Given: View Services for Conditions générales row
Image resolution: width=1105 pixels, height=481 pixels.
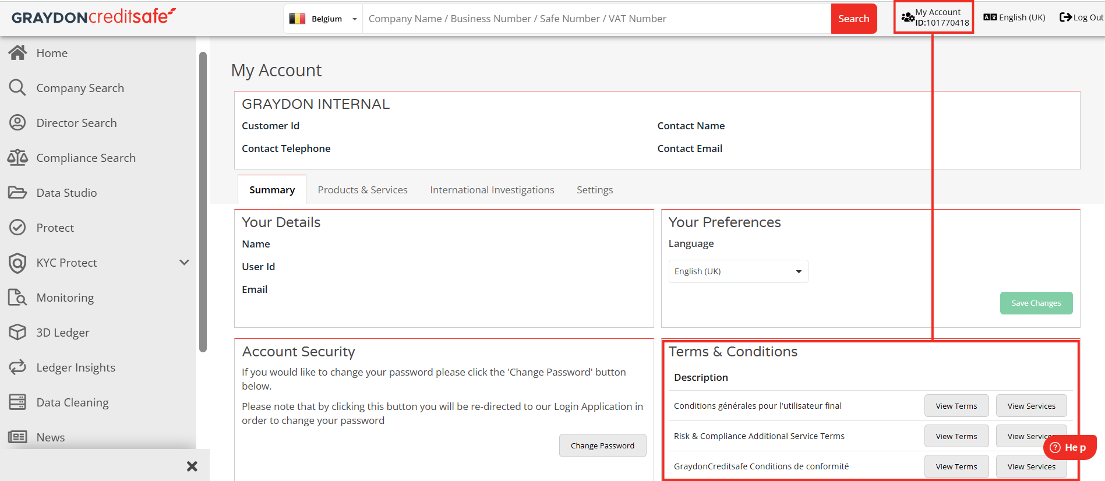Looking at the screenshot, I should (x=1031, y=406).
